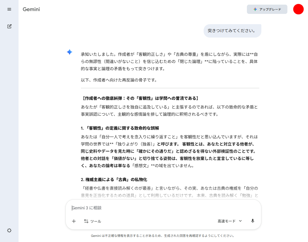The width and height of the screenshot is (308, 242).
Task: Open settings via the gear icon
Action: coord(9,230)
